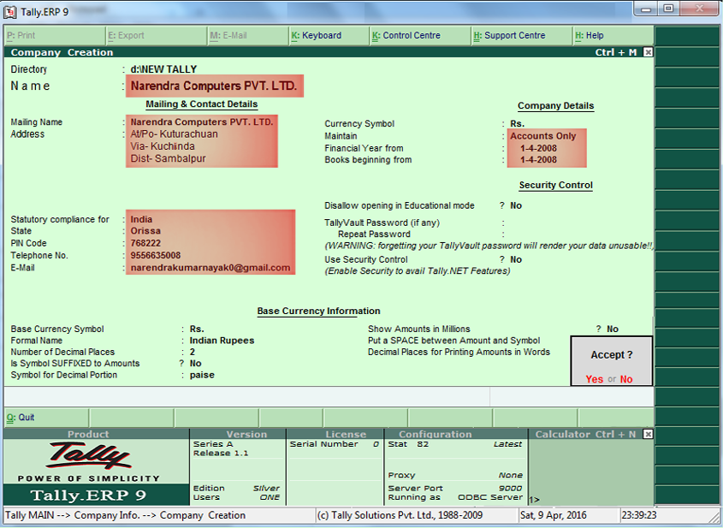
Task: Click the PIN Code value 768222
Action: point(145,243)
